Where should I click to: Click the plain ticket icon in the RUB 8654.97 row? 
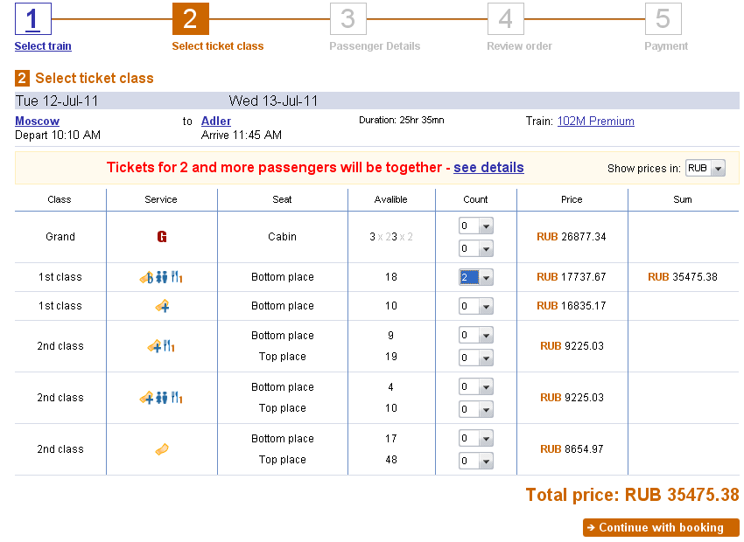(x=161, y=449)
